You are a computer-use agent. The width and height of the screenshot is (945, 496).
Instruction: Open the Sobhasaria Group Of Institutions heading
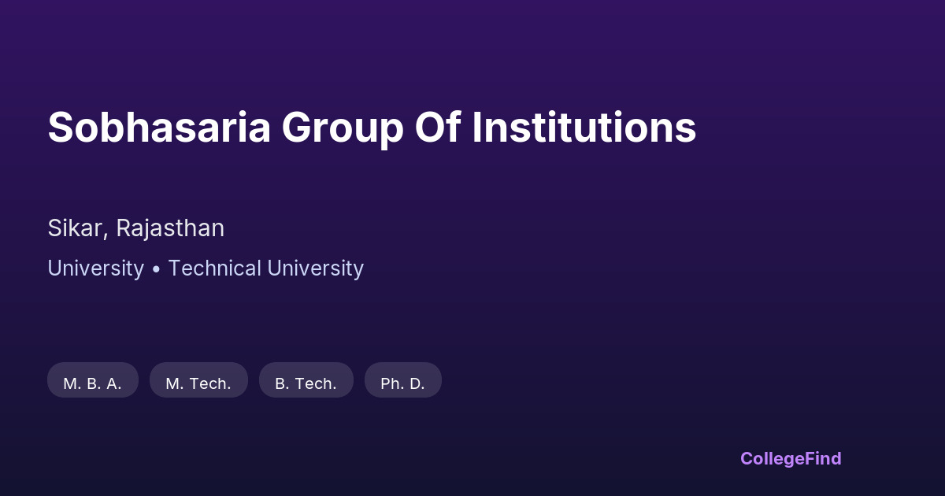(372, 128)
